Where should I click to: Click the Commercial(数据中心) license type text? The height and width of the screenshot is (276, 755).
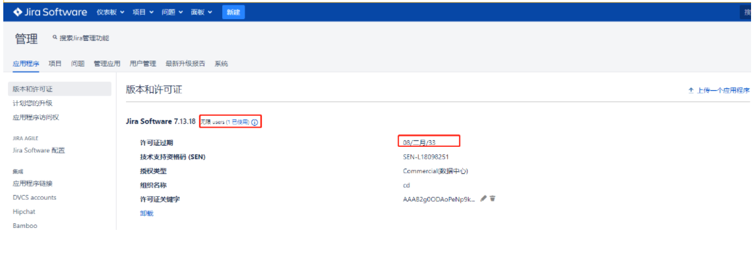pyautogui.click(x=436, y=171)
